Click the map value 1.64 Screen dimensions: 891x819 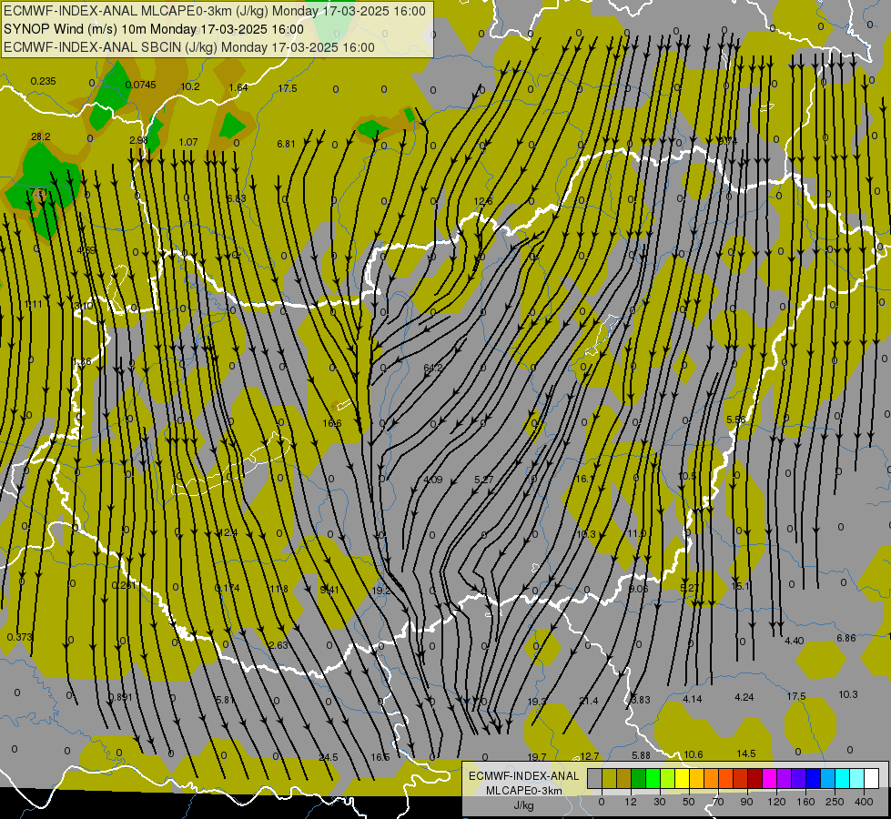(x=238, y=87)
